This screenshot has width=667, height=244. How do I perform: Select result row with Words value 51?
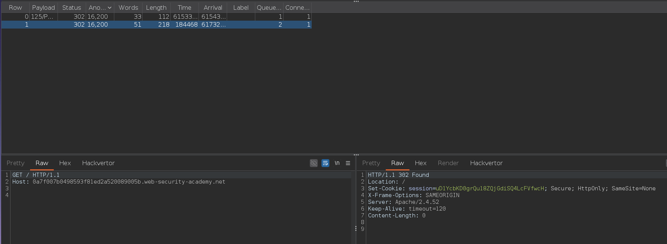click(156, 24)
